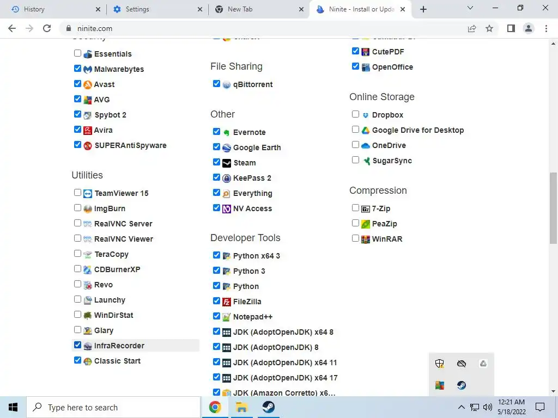Switch to the New Tab tab
Image resolution: width=558 pixels, height=418 pixels.
tap(258, 9)
